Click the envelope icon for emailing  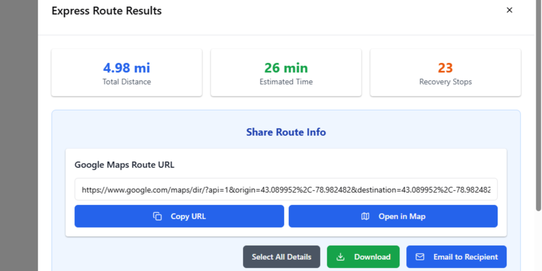click(420, 257)
